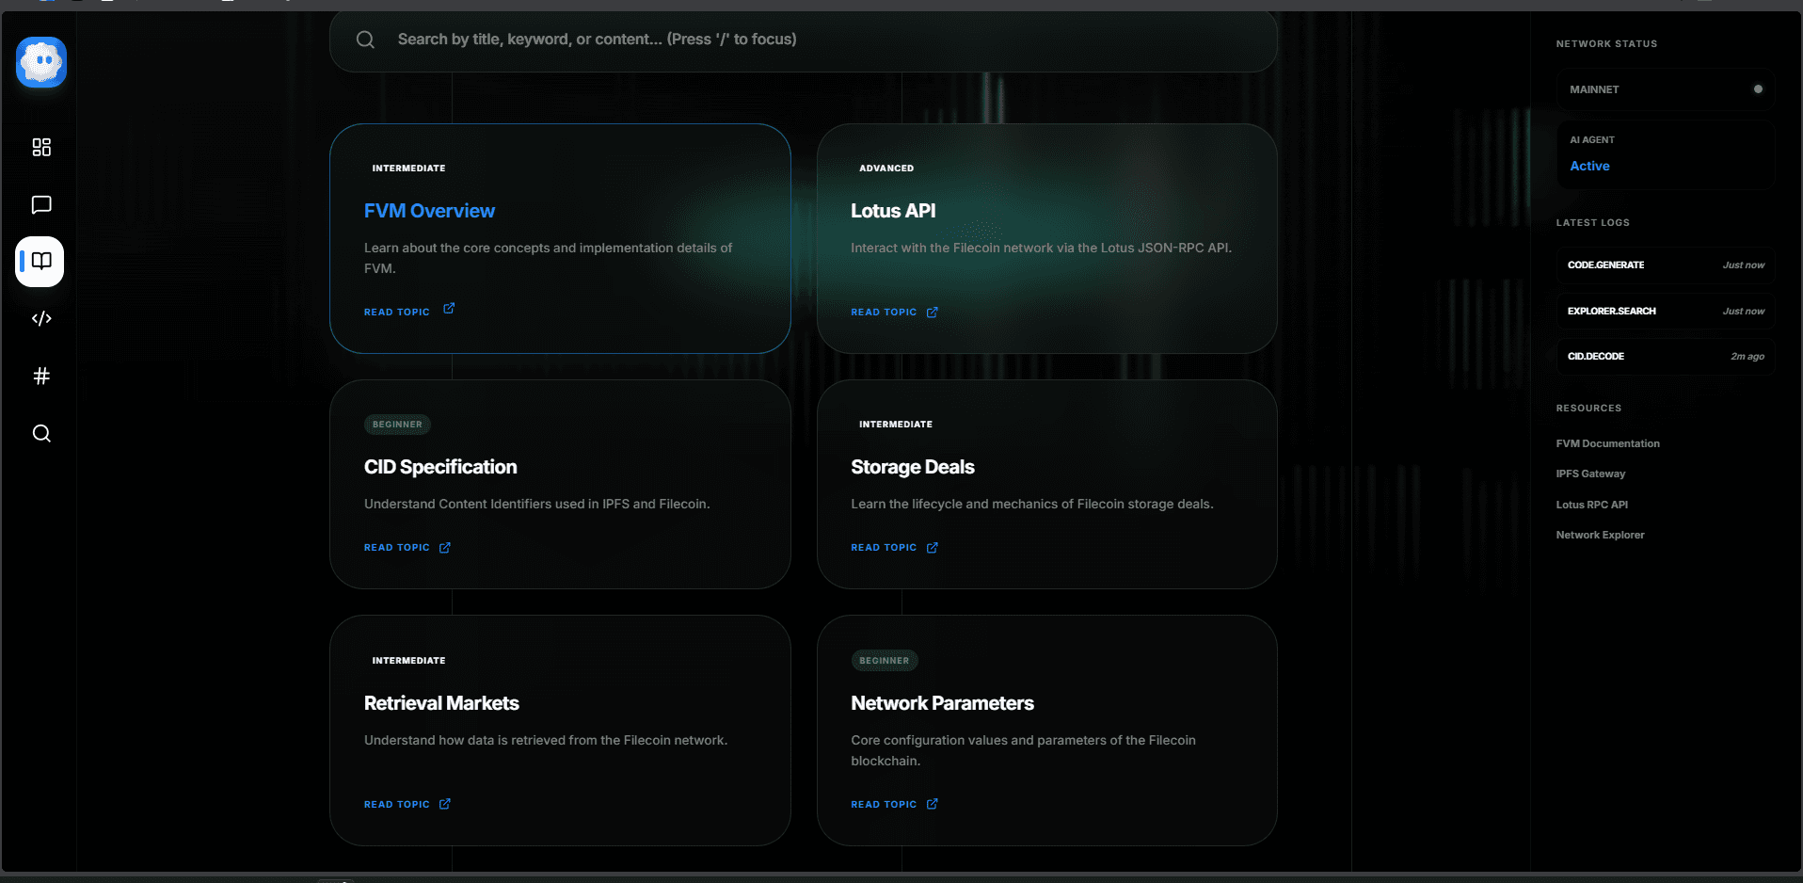
Task: Click the Lotus API card description text
Action: pyautogui.click(x=1041, y=249)
